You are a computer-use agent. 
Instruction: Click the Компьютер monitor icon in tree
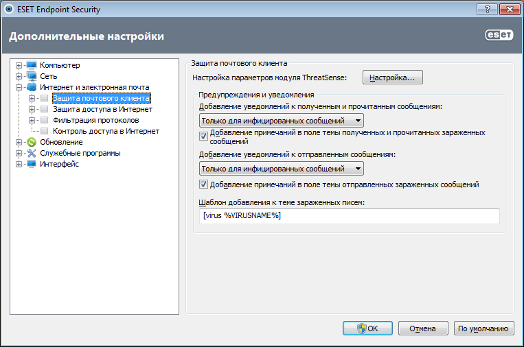coord(32,65)
